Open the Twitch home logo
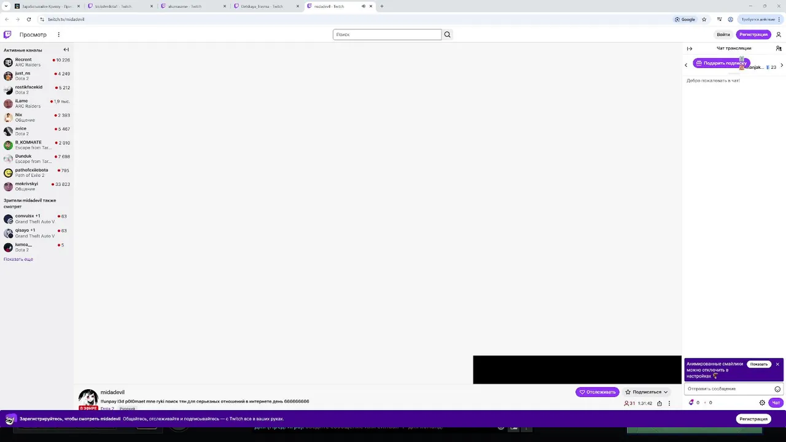The height and width of the screenshot is (442, 786). [x=7, y=34]
